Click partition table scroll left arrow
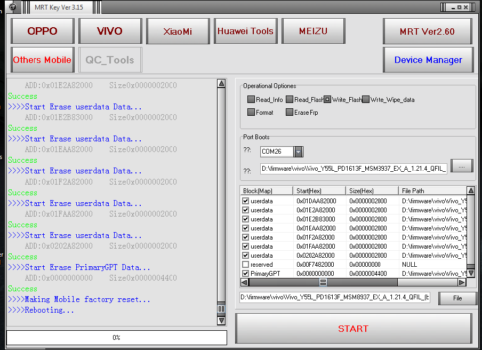Viewport: 482px width, 350px height. (245, 282)
